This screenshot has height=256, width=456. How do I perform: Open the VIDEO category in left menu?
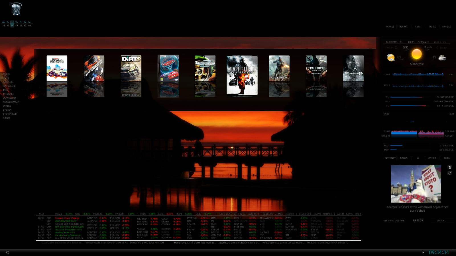(x=7, y=118)
